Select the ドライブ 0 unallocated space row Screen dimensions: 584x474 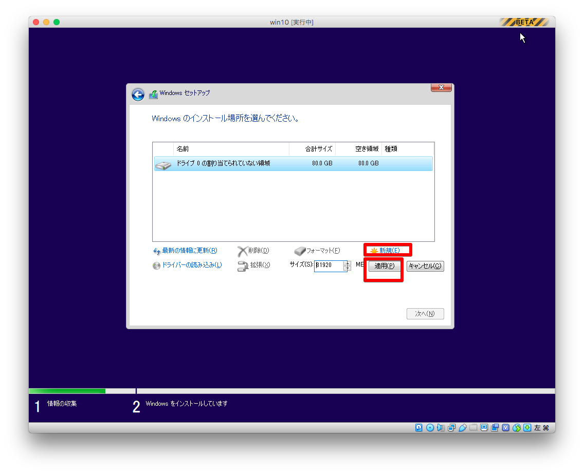click(x=294, y=163)
